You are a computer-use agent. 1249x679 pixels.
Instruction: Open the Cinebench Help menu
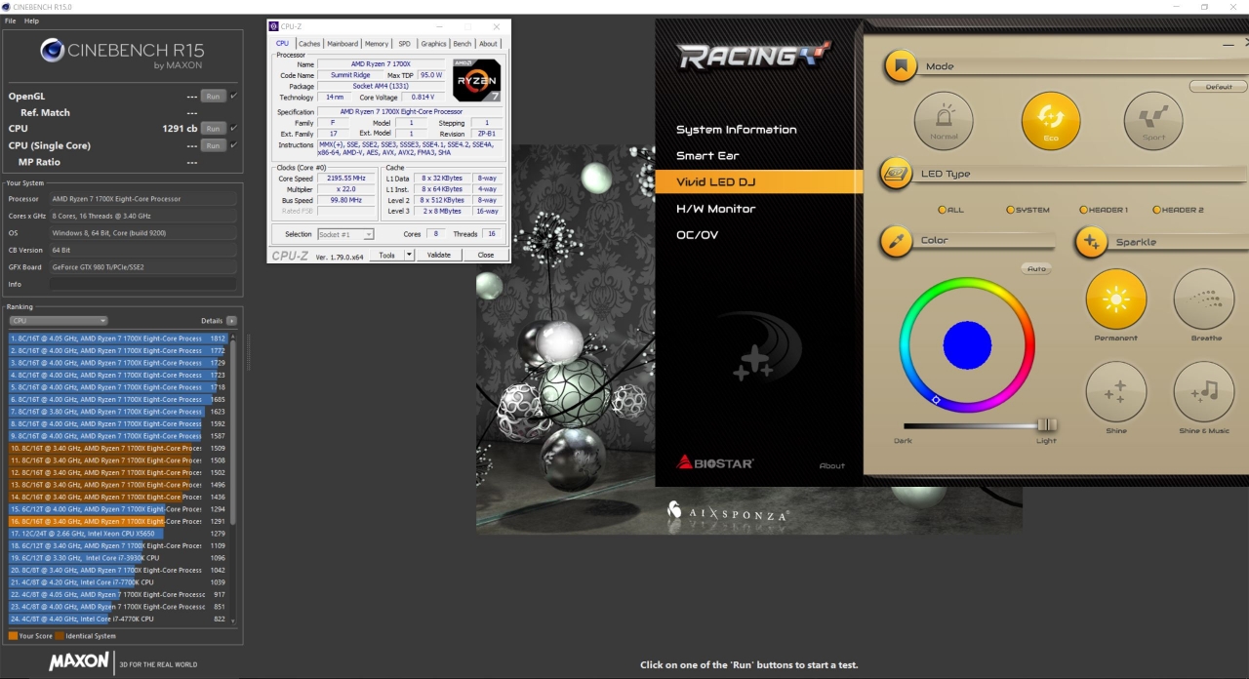pos(32,20)
